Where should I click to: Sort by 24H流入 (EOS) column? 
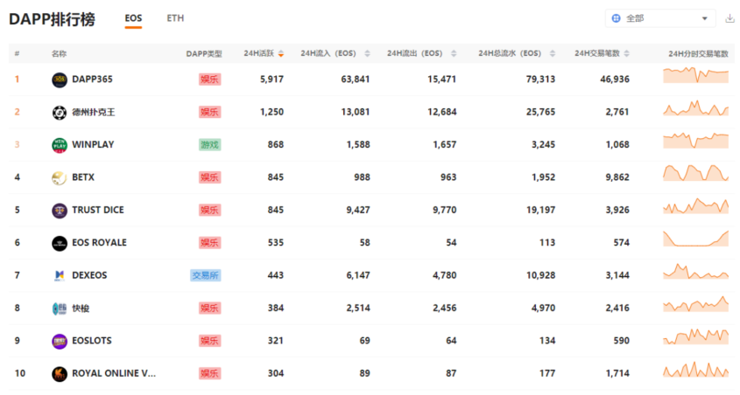(x=367, y=53)
